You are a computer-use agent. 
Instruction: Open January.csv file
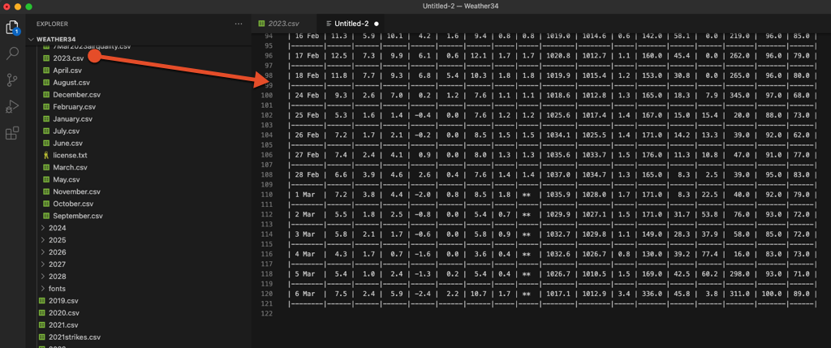72,119
